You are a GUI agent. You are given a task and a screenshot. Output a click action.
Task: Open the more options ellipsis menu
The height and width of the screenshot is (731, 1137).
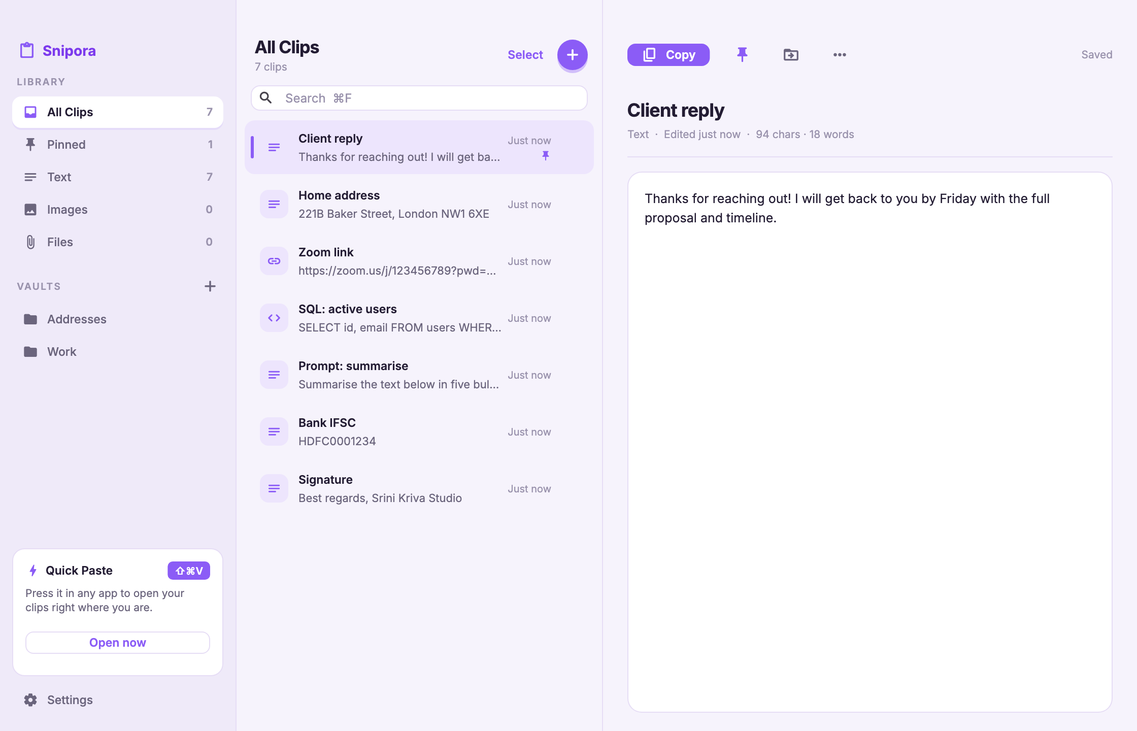click(x=840, y=55)
